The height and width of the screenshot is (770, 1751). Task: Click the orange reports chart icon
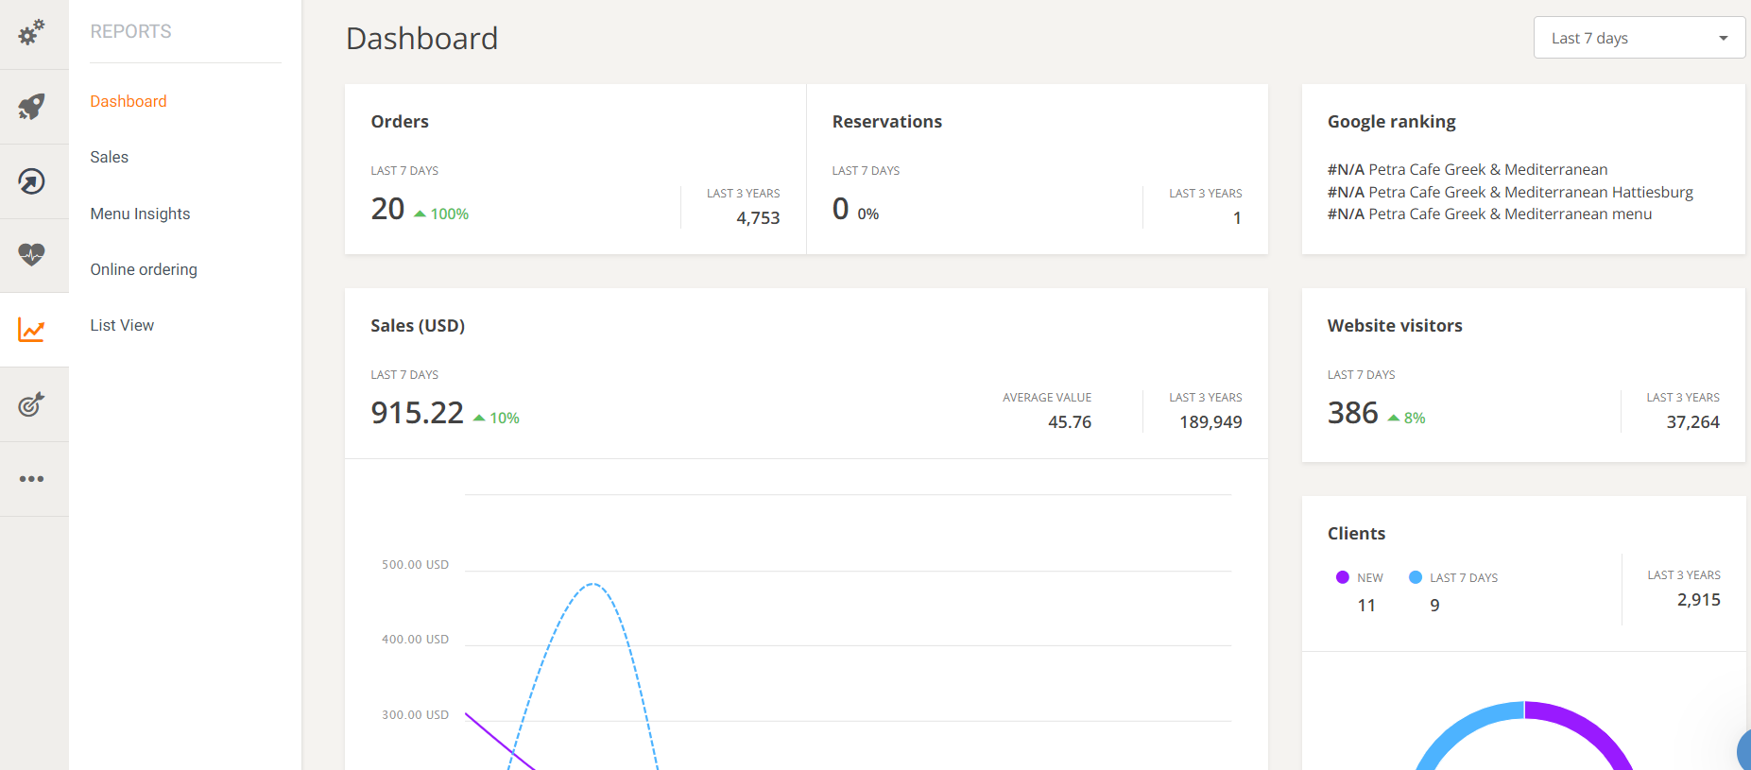pos(32,330)
